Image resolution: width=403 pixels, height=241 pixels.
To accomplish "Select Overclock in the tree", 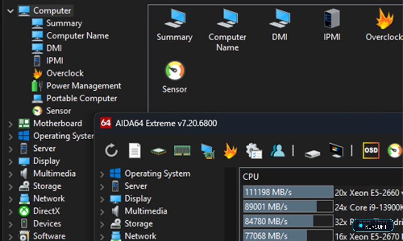I will (65, 73).
